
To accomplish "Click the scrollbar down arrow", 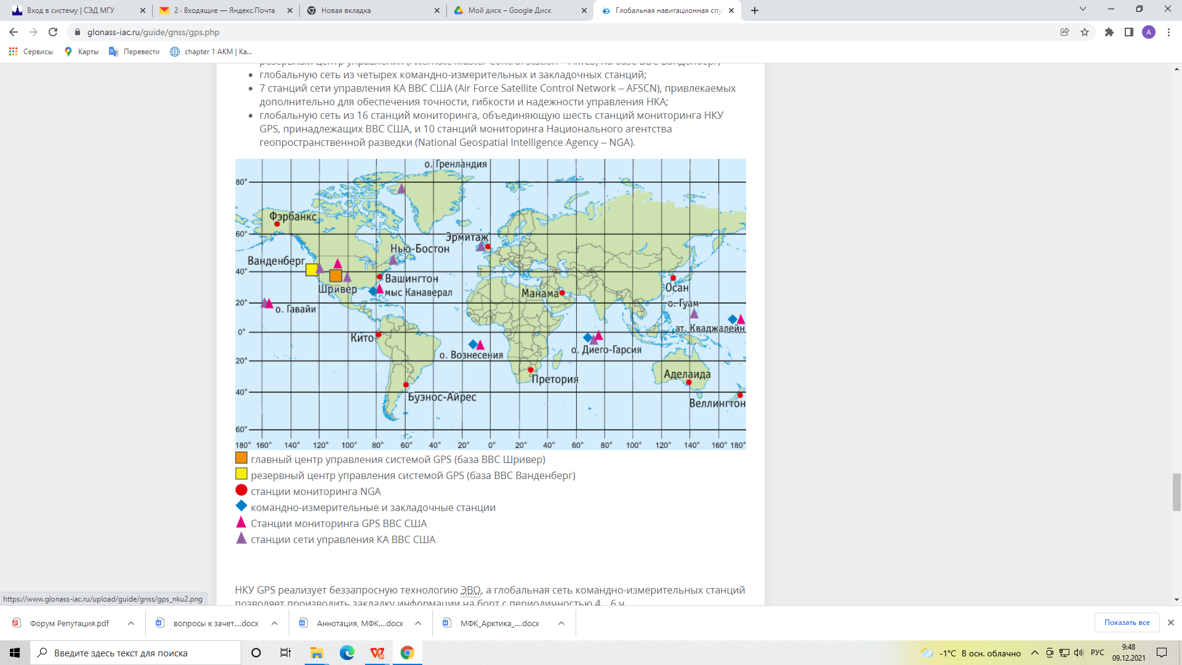I will coord(1176,600).
